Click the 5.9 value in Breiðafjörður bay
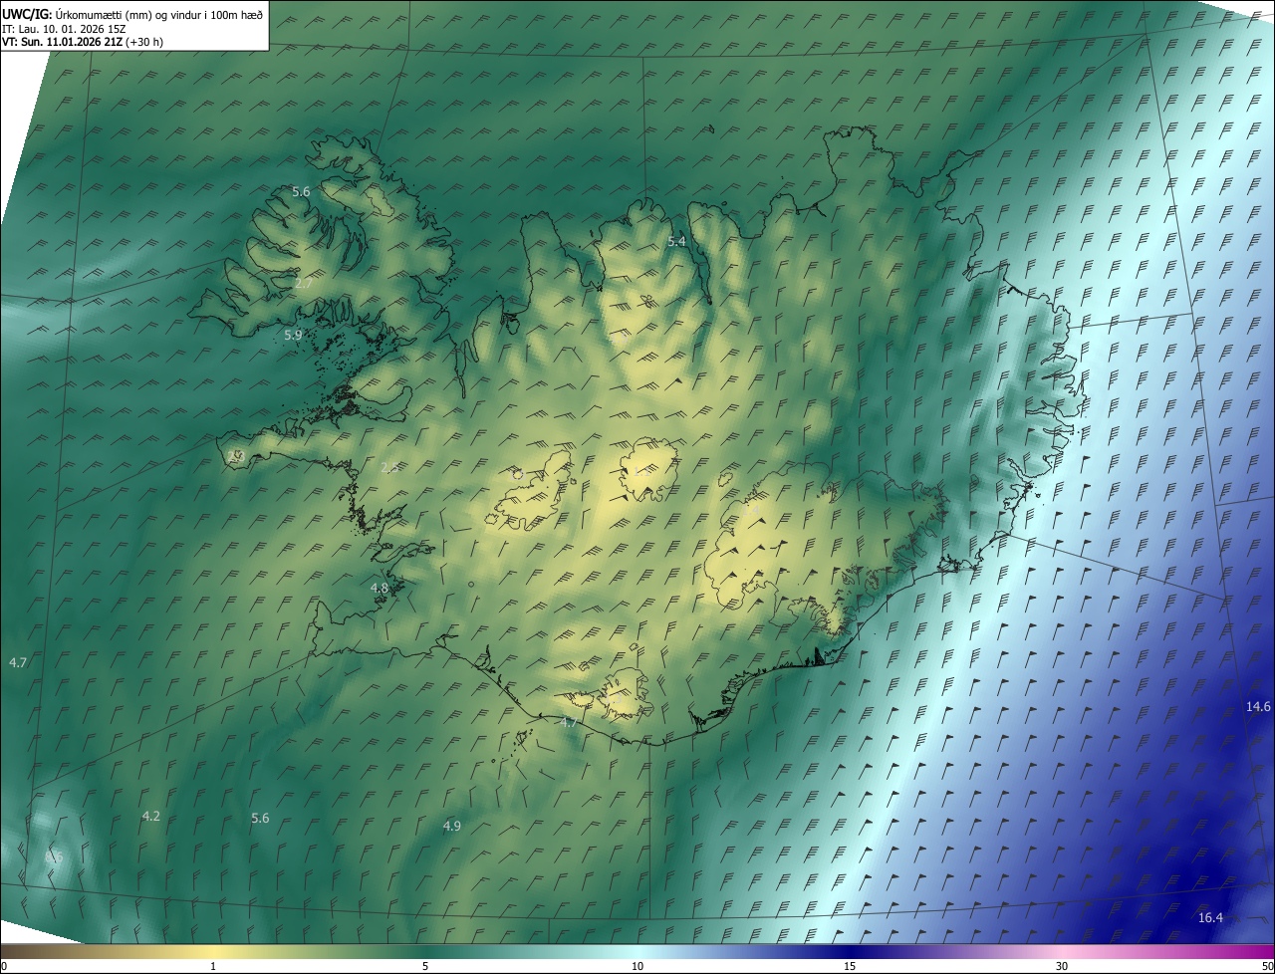This screenshot has height=974, width=1275. pyautogui.click(x=293, y=336)
